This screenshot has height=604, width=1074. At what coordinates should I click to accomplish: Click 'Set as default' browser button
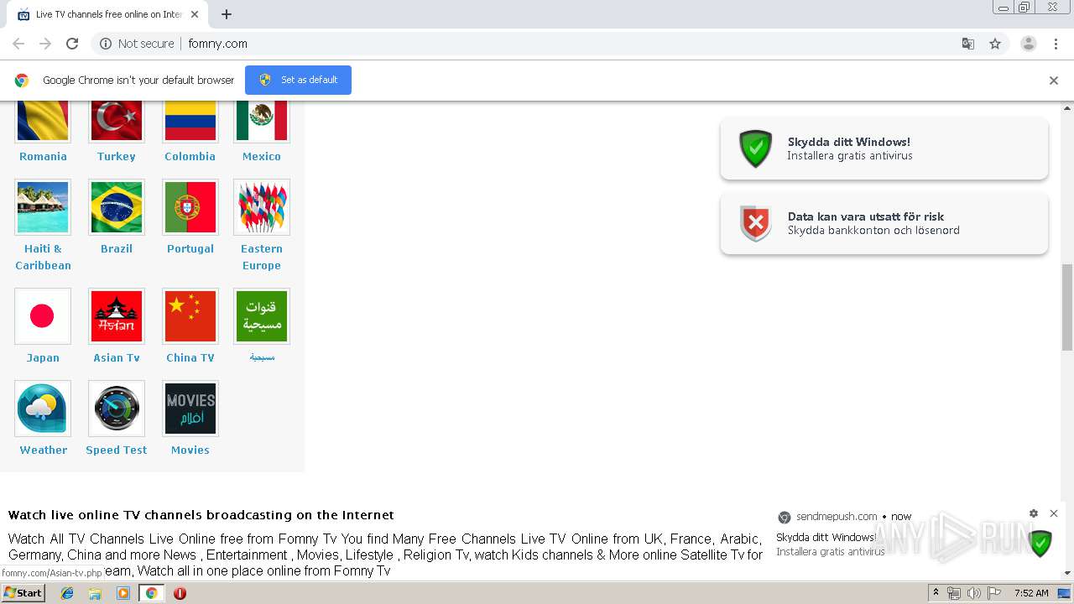tap(298, 80)
